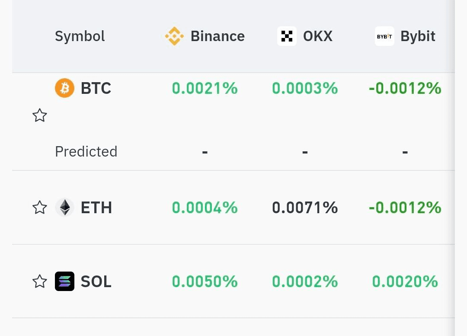The image size is (467, 336).
Task: Open the SOL symbol link
Action: pyautogui.click(x=96, y=282)
